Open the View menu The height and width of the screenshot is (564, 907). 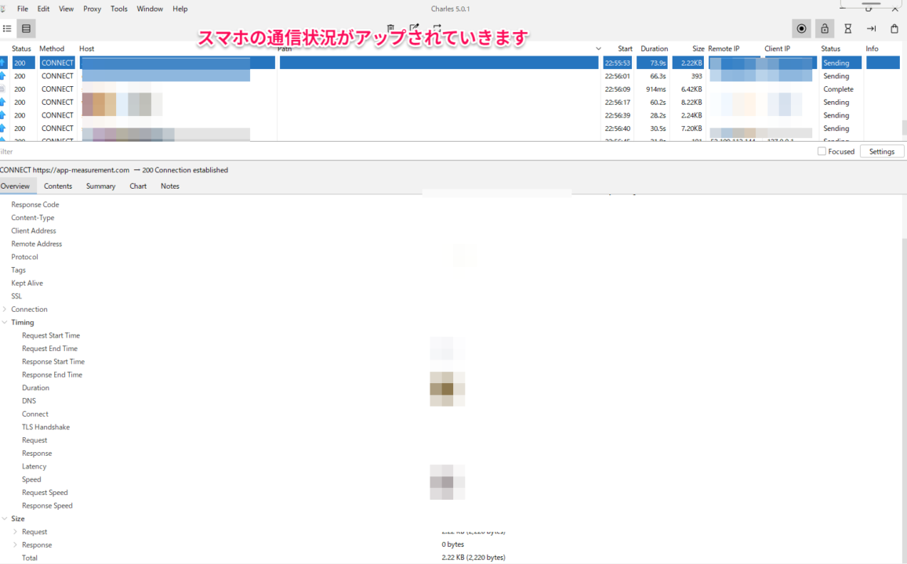click(x=66, y=9)
